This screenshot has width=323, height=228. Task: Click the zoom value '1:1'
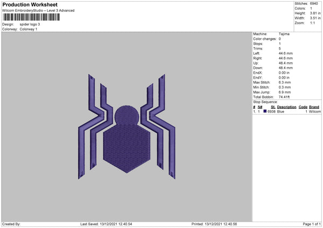[x=312, y=23]
